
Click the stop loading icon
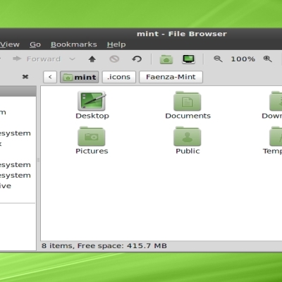pos(114,59)
